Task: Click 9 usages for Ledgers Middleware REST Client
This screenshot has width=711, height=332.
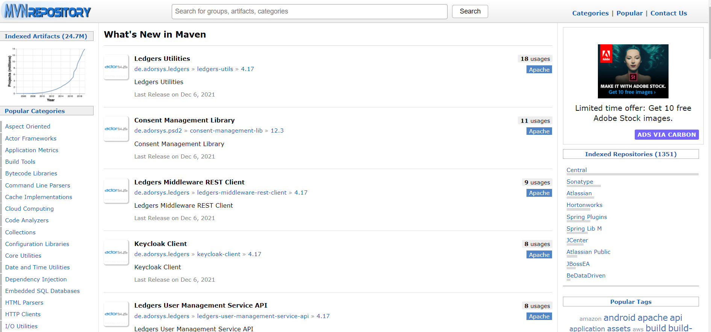Action: pos(537,183)
